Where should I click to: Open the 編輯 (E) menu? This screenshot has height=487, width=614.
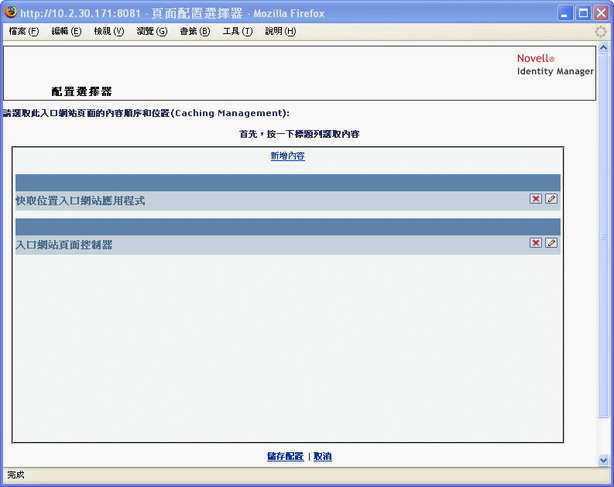(x=66, y=31)
